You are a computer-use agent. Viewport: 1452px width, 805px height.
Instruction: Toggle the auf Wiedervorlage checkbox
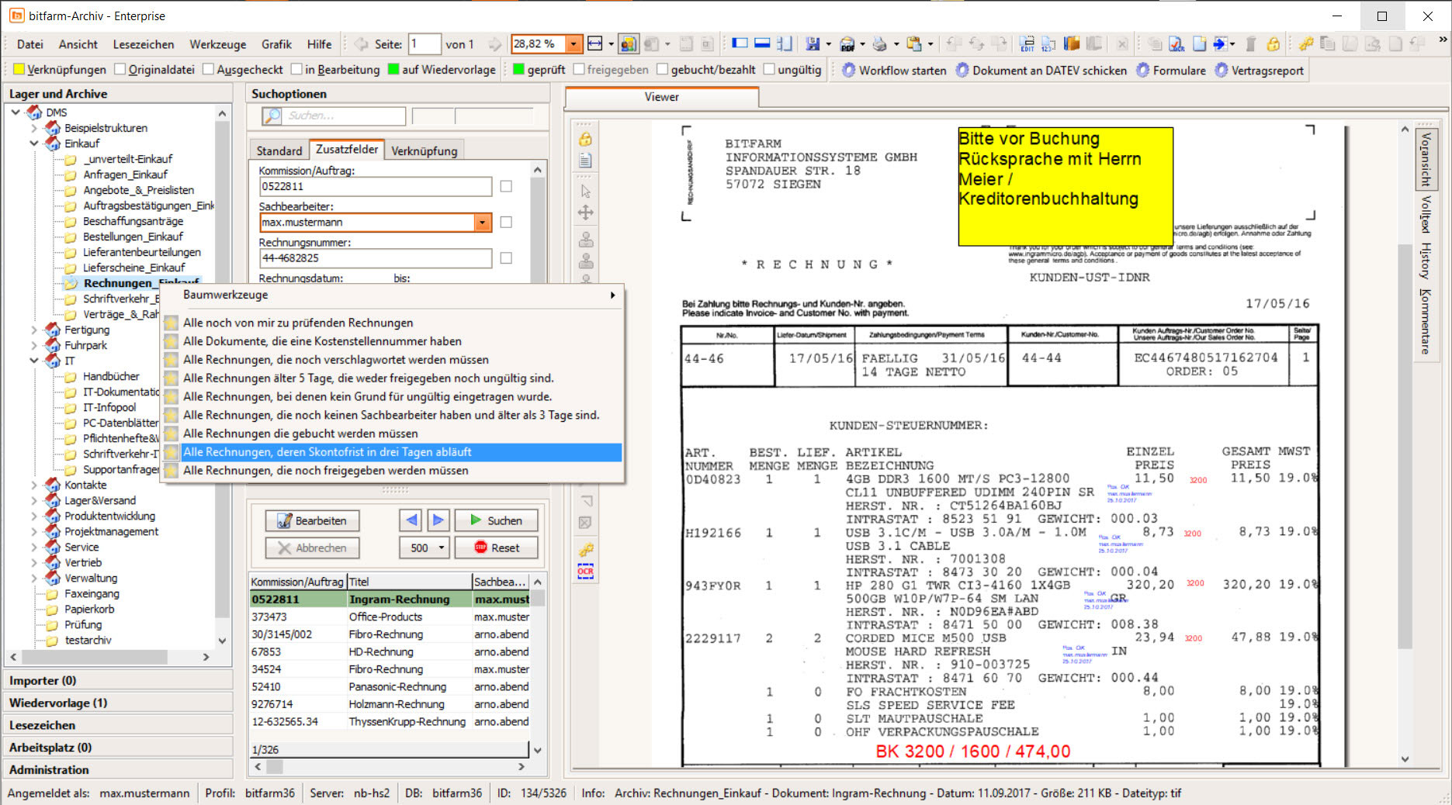pos(393,70)
